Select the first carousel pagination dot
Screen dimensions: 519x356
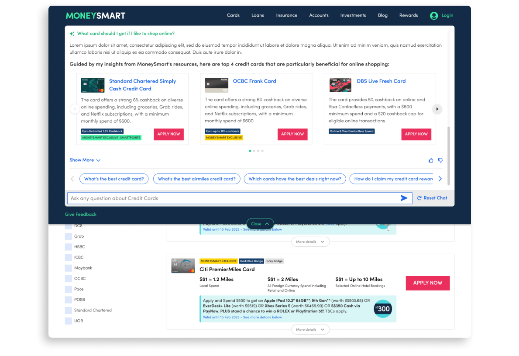coord(250,151)
